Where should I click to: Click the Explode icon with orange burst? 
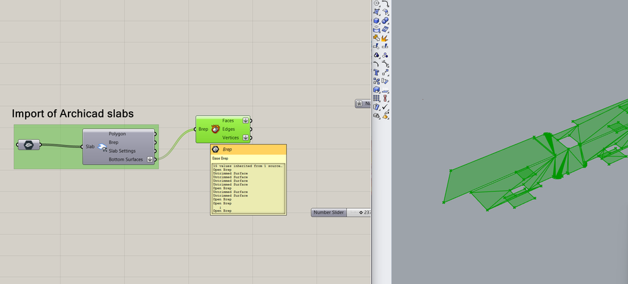(x=385, y=38)
